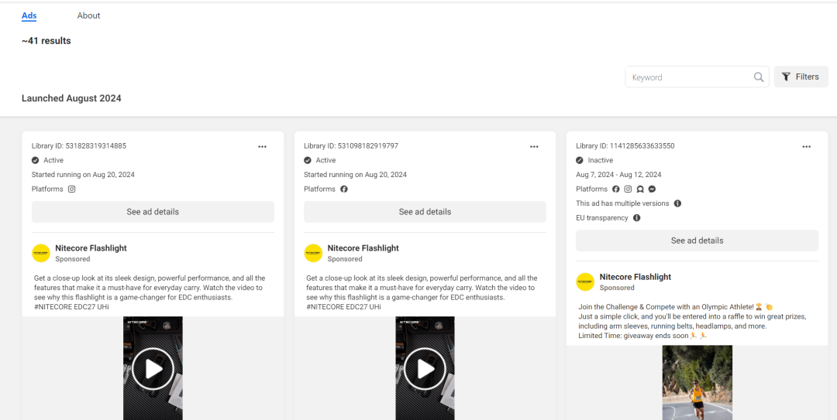Play the video in the first ad

(153, 369)
